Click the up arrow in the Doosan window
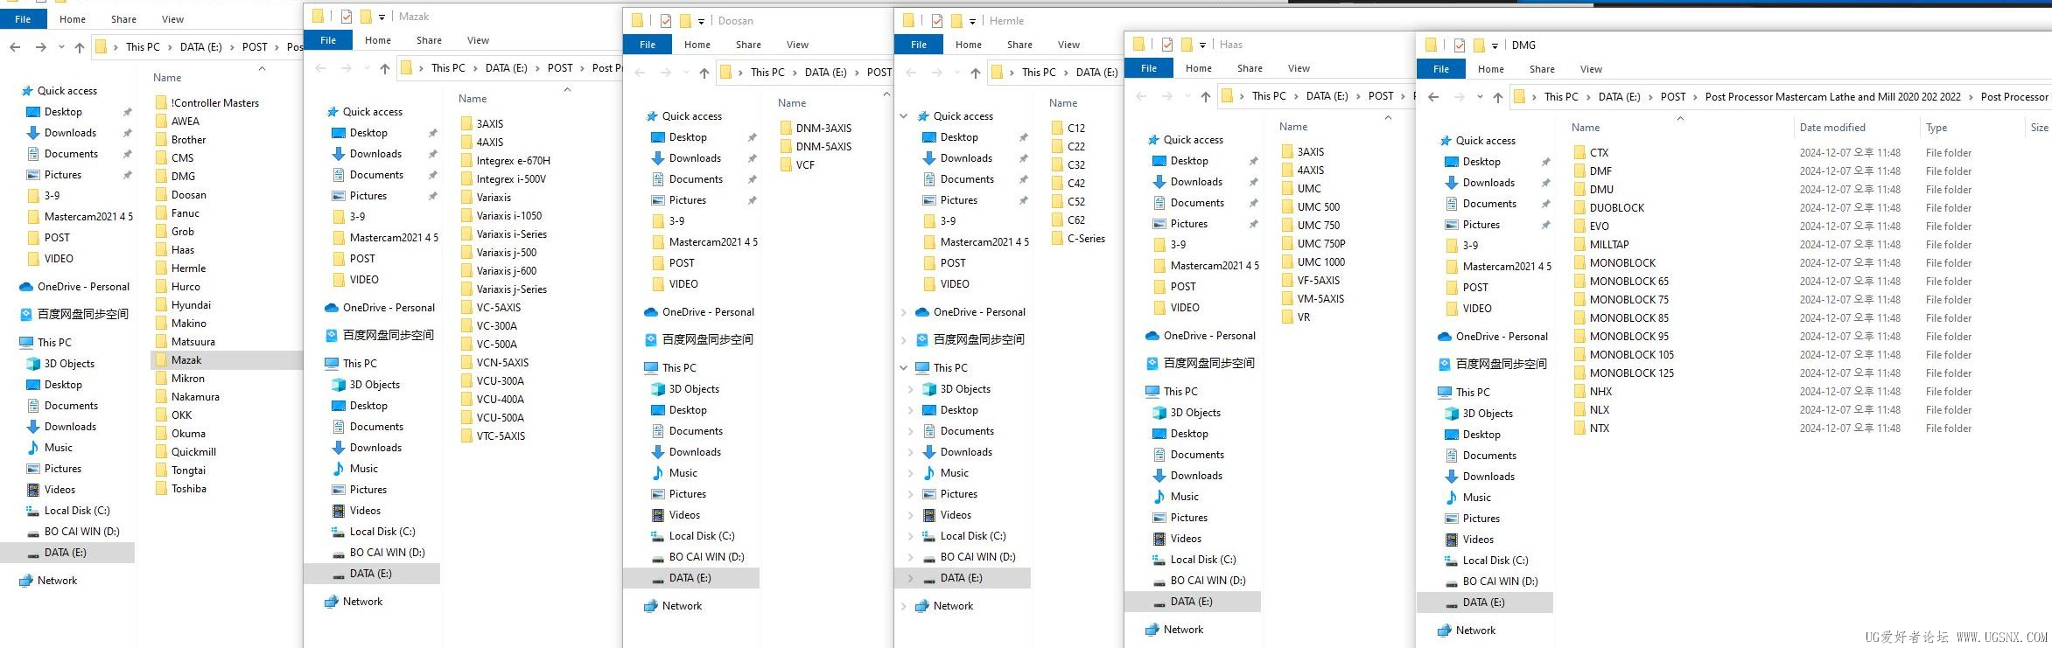 (704, 73)
